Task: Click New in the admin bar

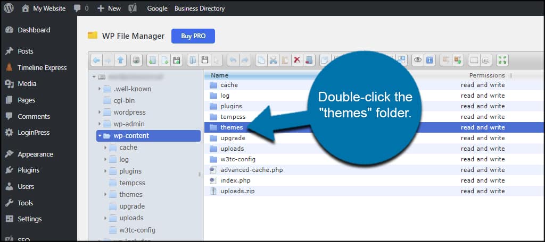Action: pyautogui.click(x=109, y=8)
